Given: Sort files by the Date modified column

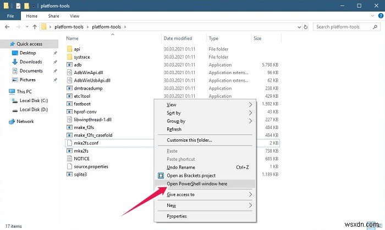Looking at the screenshot, I should 177,38.
